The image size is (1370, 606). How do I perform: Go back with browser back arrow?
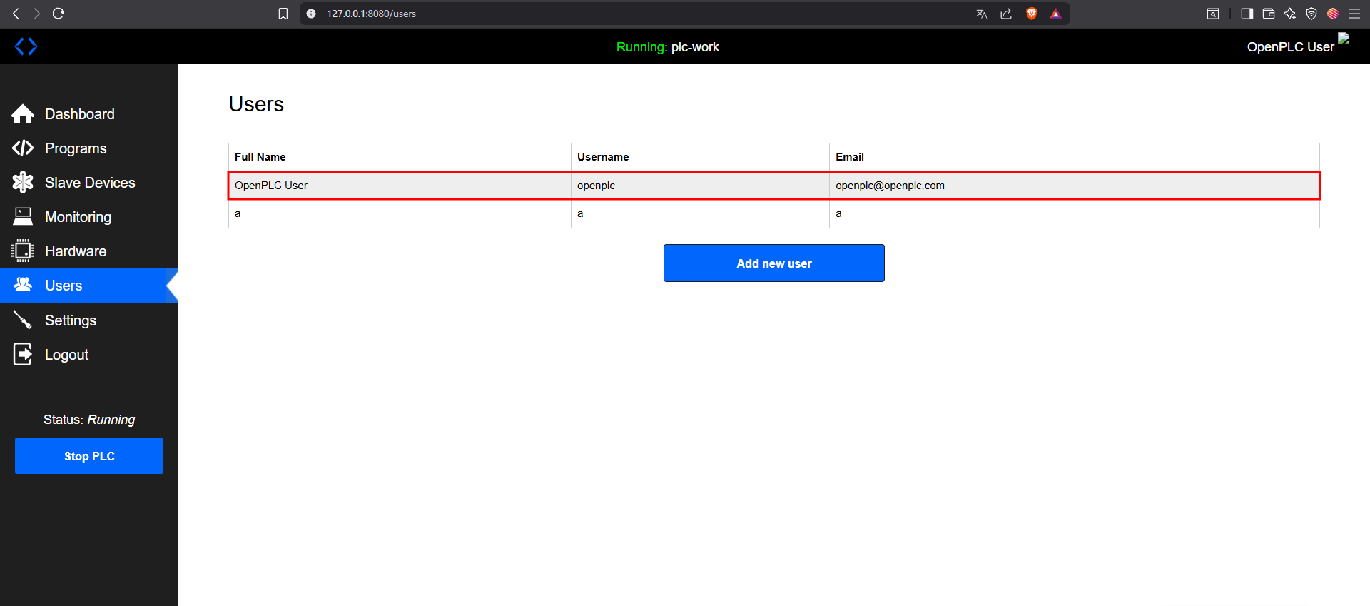coord(16,14)
